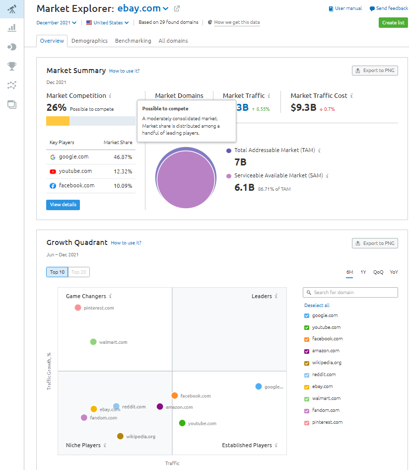409x470 pixels.
Task: Click info icon next to Market Competition
Action: pyautogui.click(x=110, y=95)
